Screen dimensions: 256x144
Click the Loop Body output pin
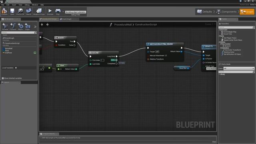116,56
